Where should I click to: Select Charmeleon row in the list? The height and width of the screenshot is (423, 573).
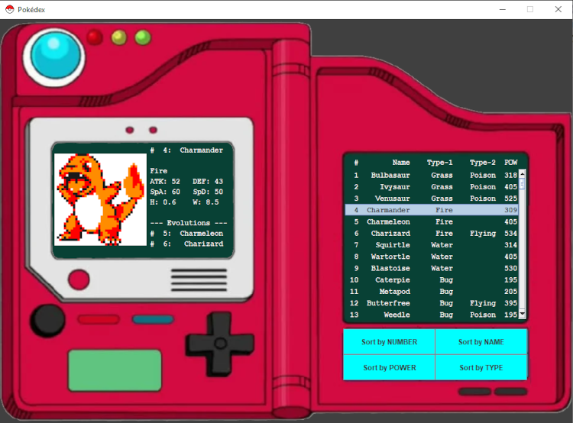tap(432, 221)
